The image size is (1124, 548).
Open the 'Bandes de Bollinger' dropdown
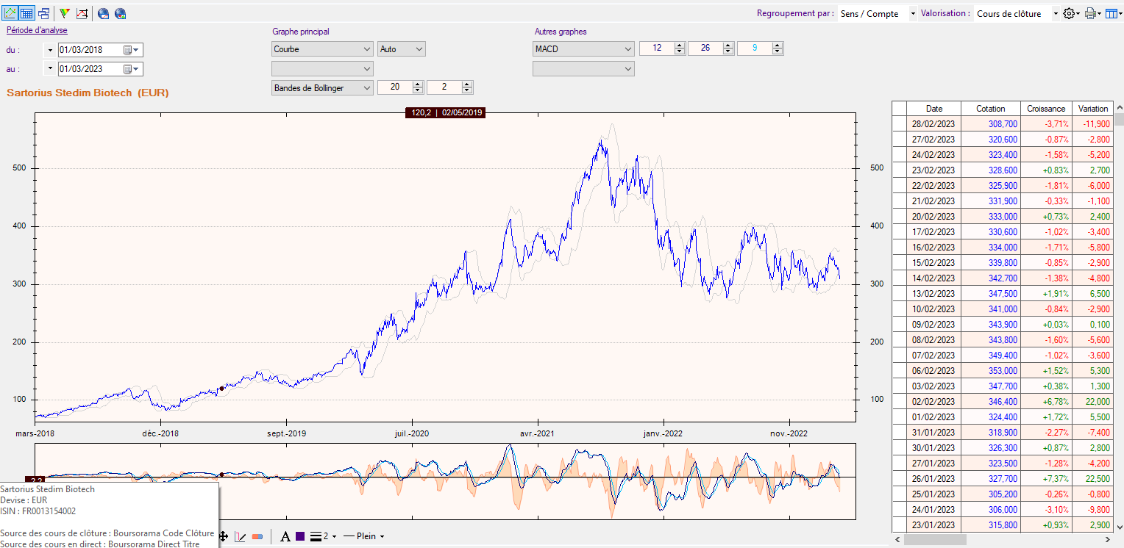[x=322, y=87]
